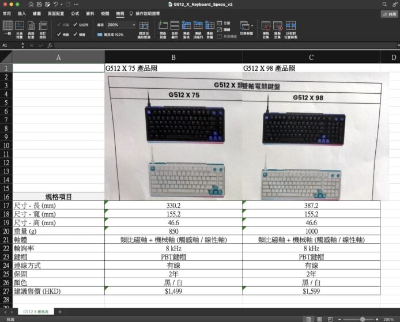Click the 共用 Share button
Image resolution: width=400 pixels, height=322 pixels.
tap(389, 14)
